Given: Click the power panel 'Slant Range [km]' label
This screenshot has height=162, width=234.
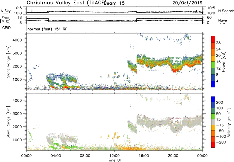Looking at the screenshot, I should tap(8, 62).
